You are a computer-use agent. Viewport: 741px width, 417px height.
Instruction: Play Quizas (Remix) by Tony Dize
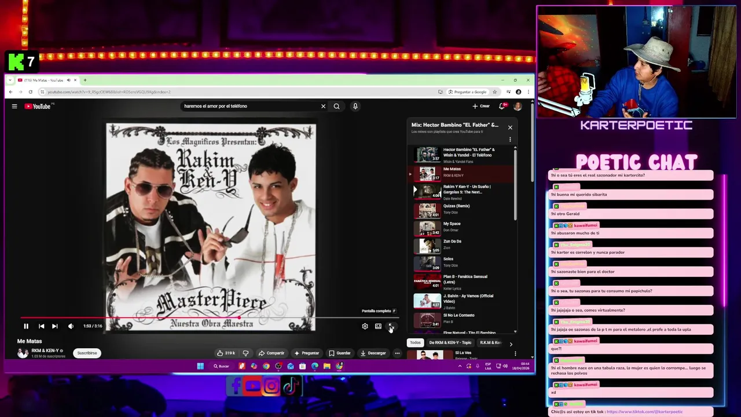click(462, 210)
